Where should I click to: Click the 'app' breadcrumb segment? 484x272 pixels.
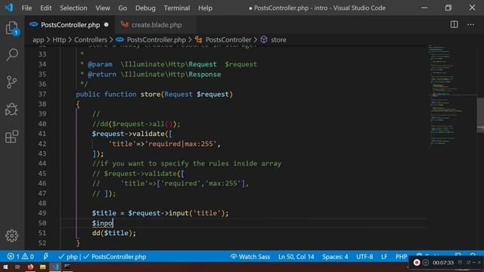(x=39, y=40)
